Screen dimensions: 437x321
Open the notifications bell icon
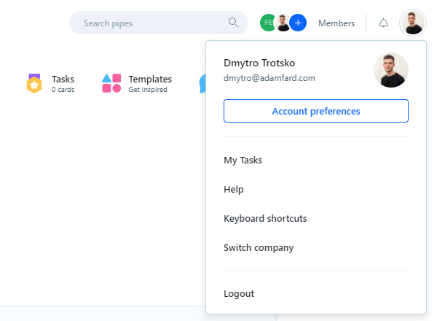pos(384,23)
